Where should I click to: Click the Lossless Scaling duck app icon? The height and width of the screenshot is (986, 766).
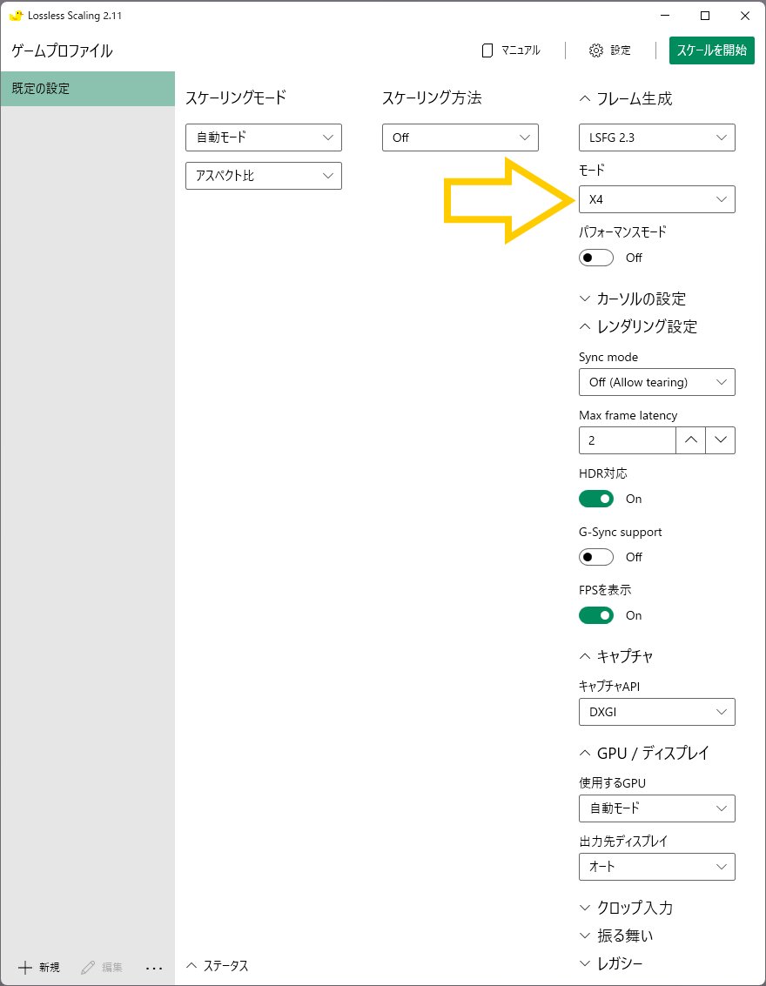tap(16, 16)
